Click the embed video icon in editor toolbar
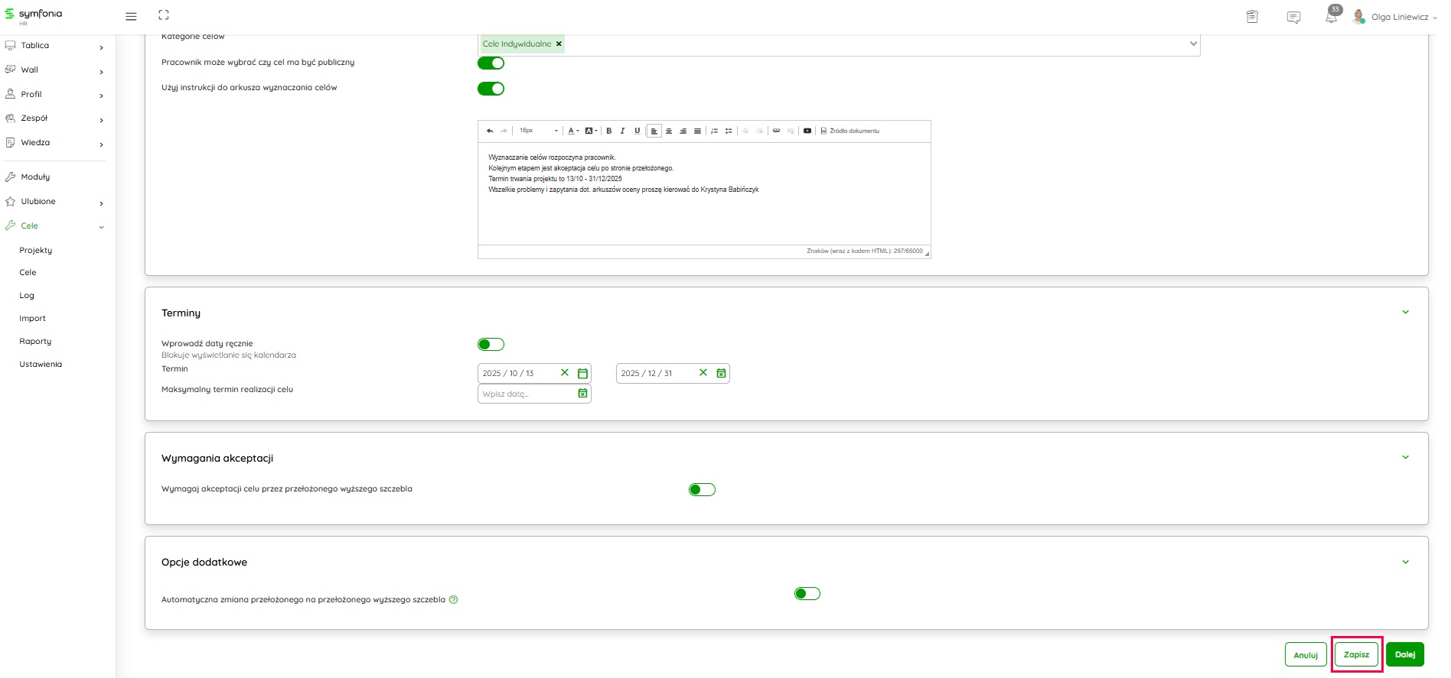This screenshot has width=1451, height=678. 807,131
